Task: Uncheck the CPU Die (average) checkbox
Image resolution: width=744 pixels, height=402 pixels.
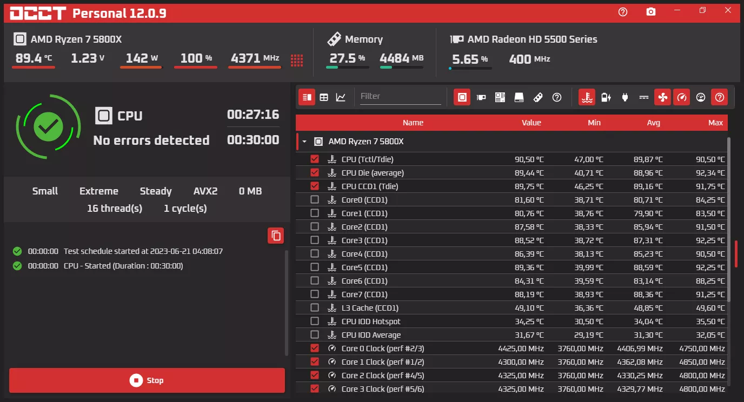Action: coord(315,173)
